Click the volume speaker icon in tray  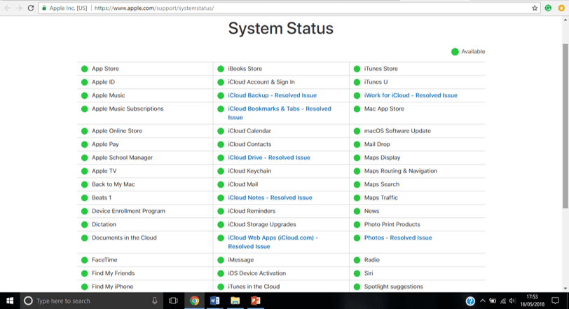512,301
